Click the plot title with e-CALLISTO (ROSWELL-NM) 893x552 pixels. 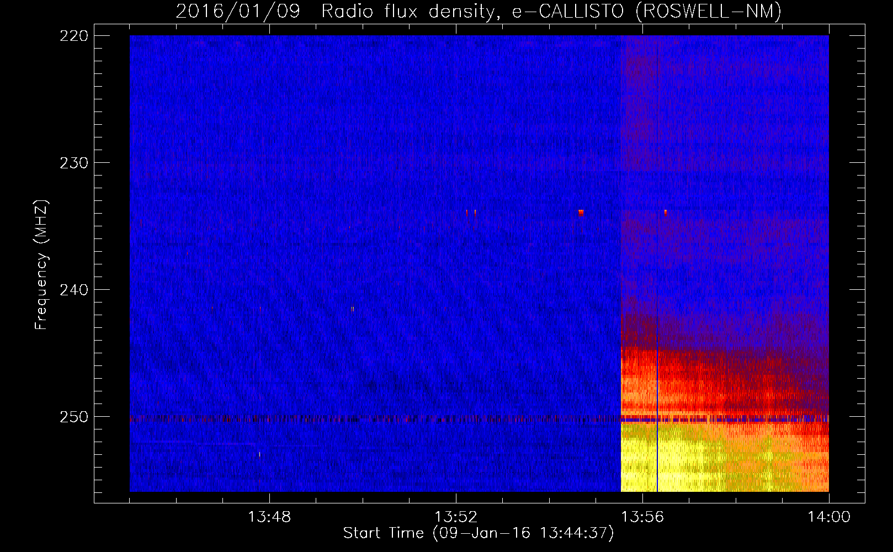479,12
